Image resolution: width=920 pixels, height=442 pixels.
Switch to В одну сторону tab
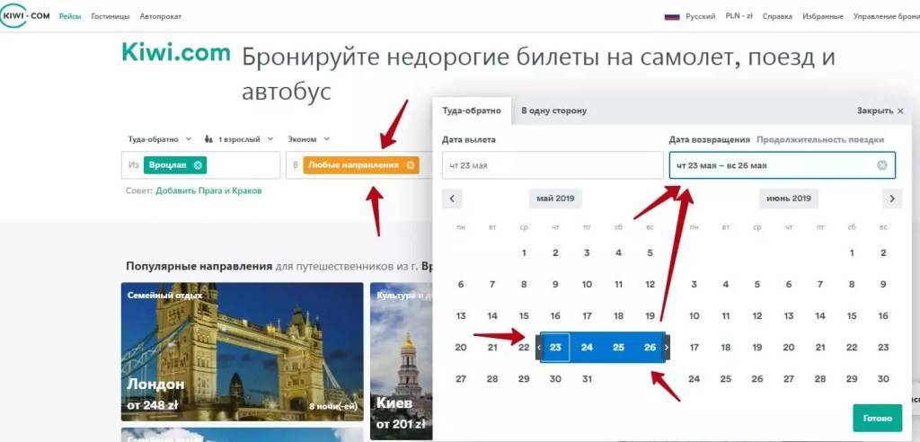(553, 110)
